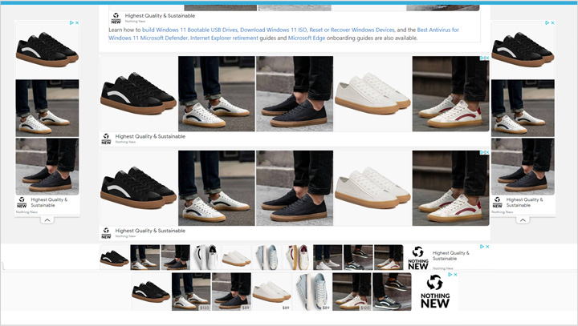Open white sneakers with blue jeans, upper large ad
The width and height of the screenshot is (578, 326).
point(217,94)
